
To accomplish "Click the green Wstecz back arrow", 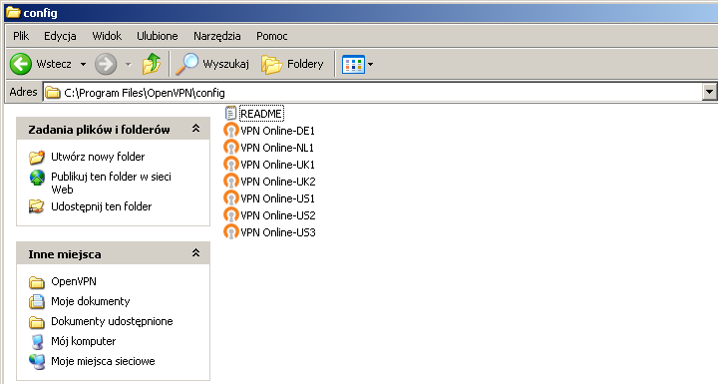I will (x=21, y=64).
